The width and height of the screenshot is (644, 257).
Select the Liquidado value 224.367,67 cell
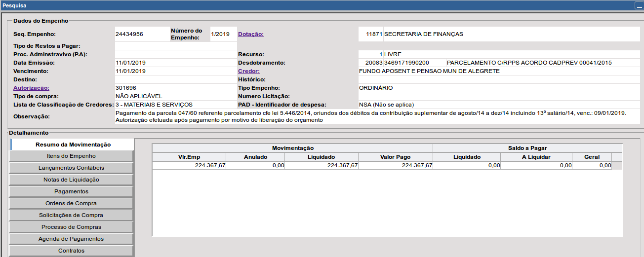(322, 166)
